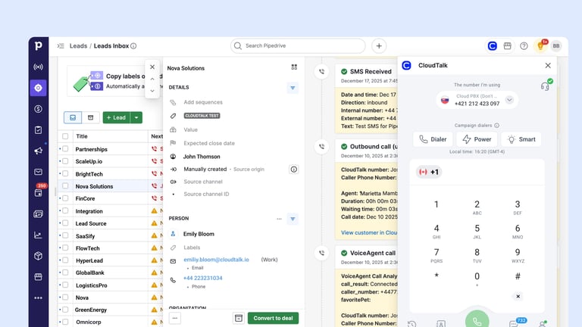Screen dimensions: 582x327
Task: Go to previous lead with up chevron
Action: click(x=152, y=79)
